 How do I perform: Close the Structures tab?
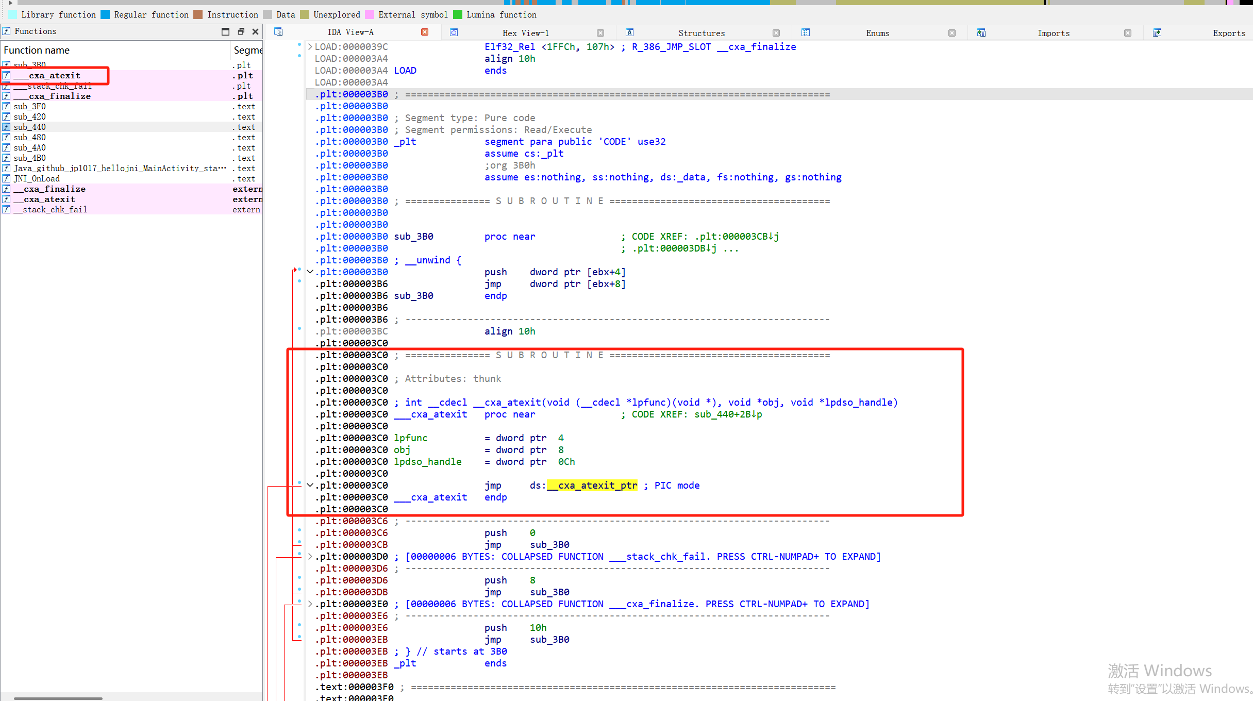[x=776, y=33]
